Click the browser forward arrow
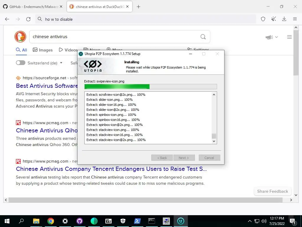The height and width of the screenshot is (227, 302). click(x=18, y=19)
